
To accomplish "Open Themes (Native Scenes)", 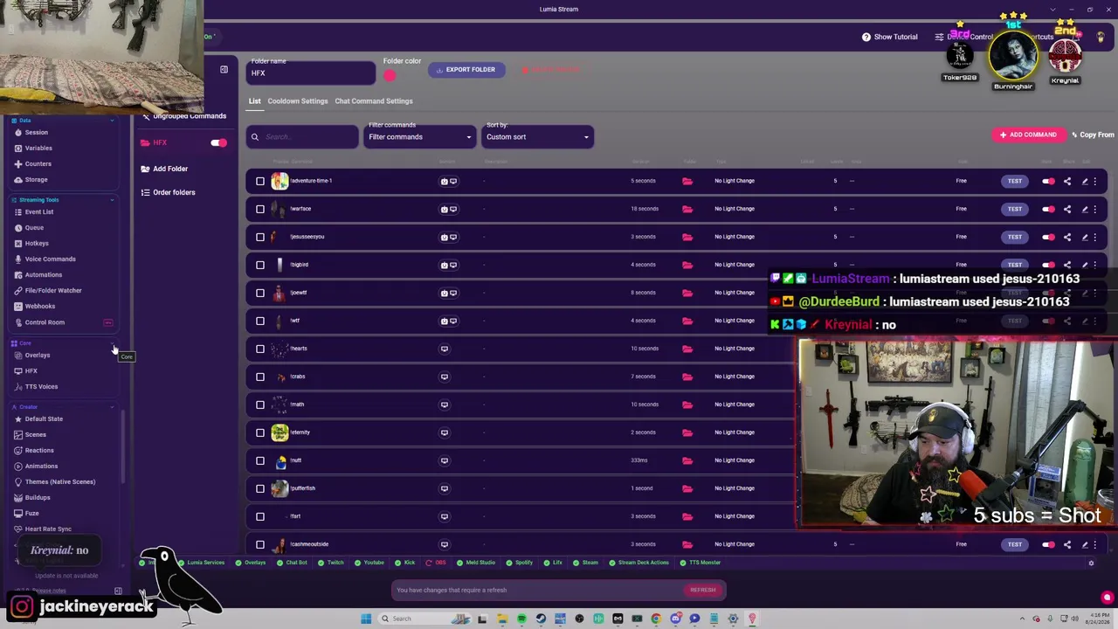I will point(60,481).
